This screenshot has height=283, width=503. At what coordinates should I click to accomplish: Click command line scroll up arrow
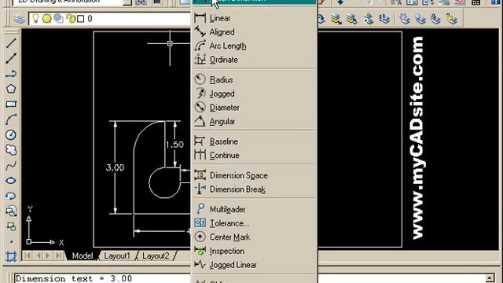490,278
